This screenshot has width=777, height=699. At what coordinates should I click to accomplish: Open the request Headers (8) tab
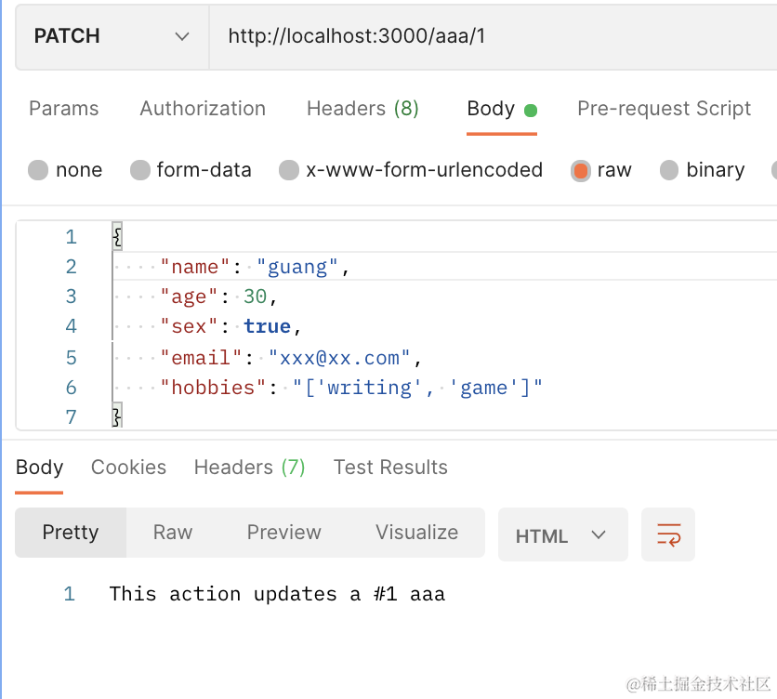[362, 109]
